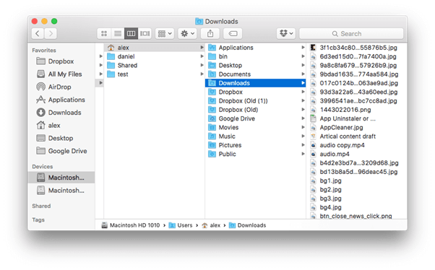Click the Share toolbar button

pyautogui.click(x=210, y=33)
